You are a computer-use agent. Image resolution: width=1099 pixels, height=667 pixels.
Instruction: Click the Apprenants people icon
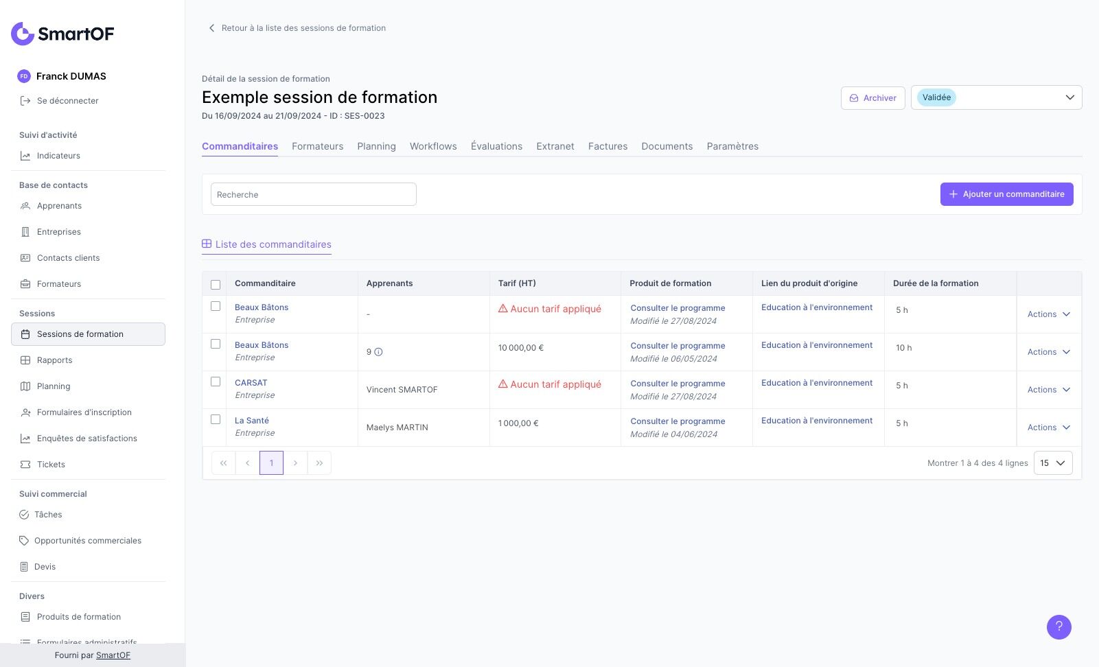point(25,206)
